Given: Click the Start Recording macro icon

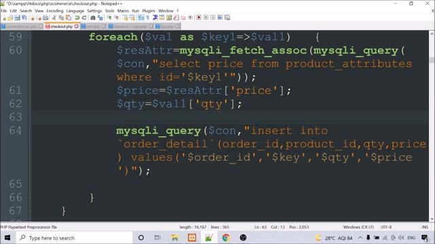Looking at the screenshot, I should coord(198,18).
